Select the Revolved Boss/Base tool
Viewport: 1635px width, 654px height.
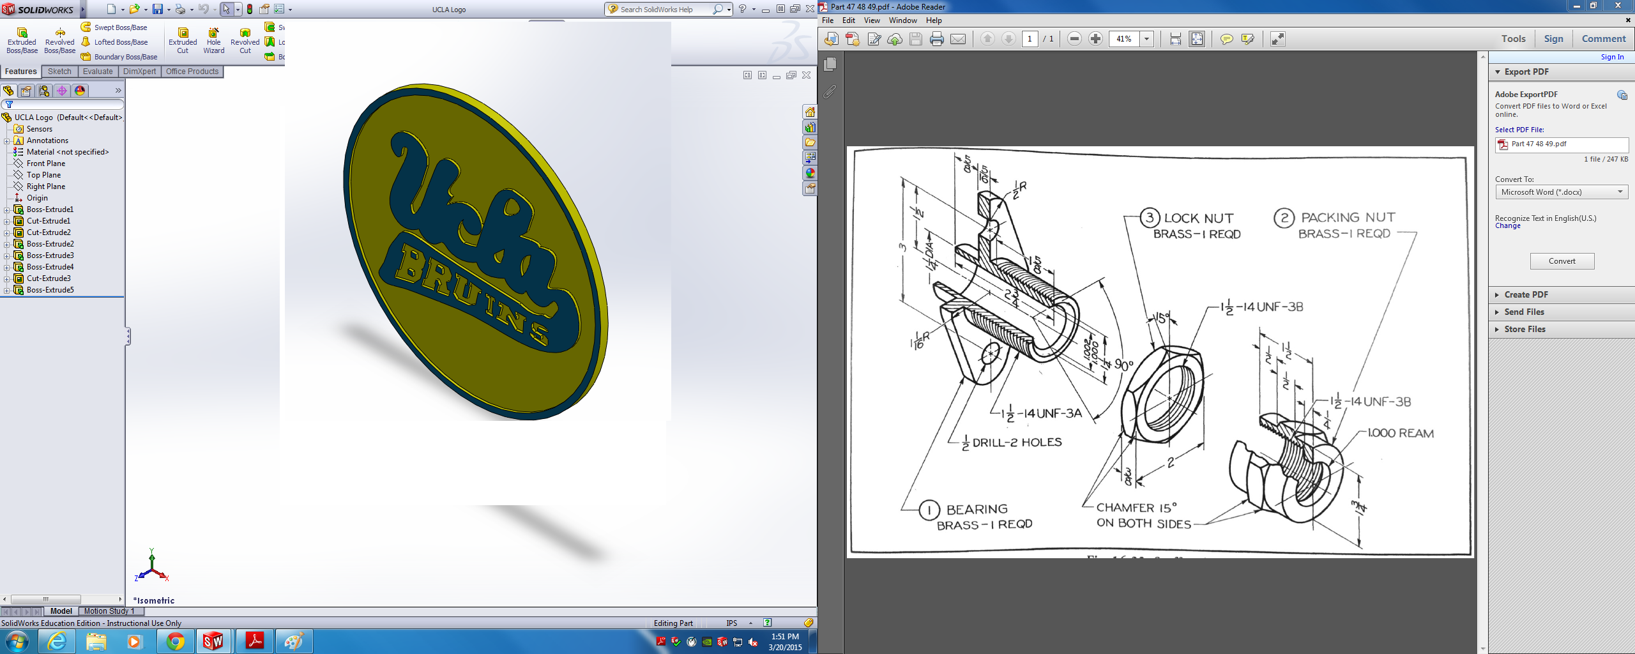pos(60,40)
